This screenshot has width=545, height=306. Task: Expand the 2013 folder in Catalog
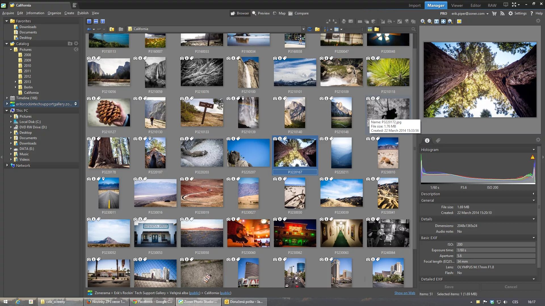coord(16,82)
